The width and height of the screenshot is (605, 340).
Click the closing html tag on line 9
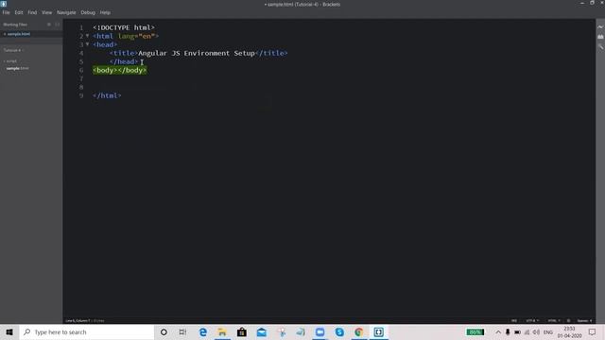pyautogui.click(x=107, y=95)
